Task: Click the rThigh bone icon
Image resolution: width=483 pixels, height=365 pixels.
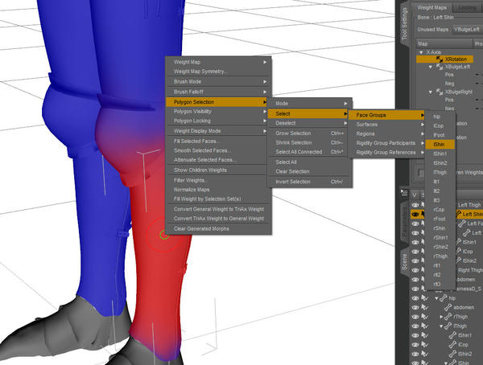Action: pyautogui.click(x=448, y=317)
